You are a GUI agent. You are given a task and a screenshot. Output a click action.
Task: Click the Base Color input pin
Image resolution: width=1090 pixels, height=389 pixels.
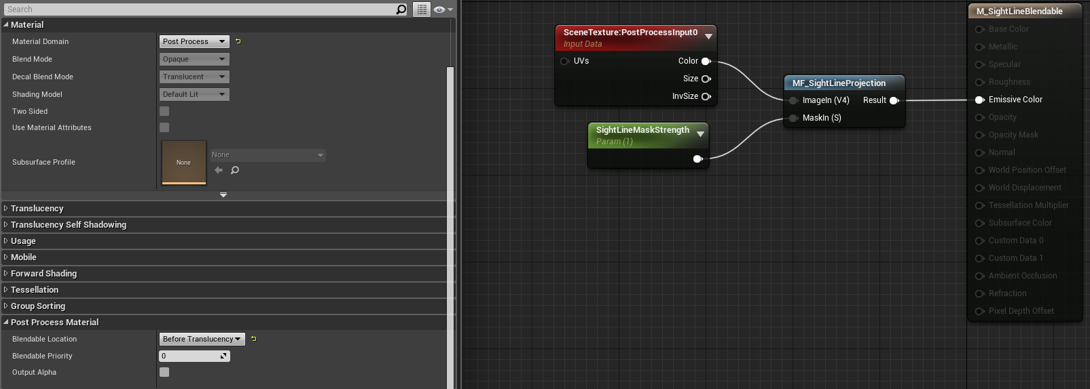979,29
